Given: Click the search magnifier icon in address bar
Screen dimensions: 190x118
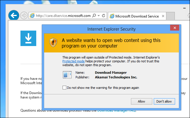Looking at the screenshot, I should (x=94, y=16).
